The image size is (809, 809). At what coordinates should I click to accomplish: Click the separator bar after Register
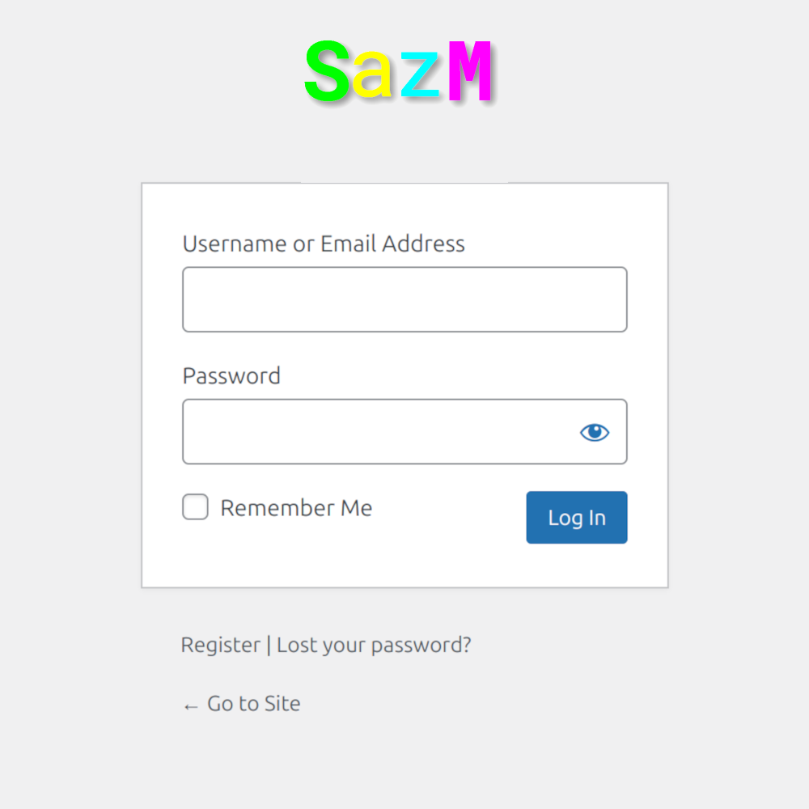269,646
